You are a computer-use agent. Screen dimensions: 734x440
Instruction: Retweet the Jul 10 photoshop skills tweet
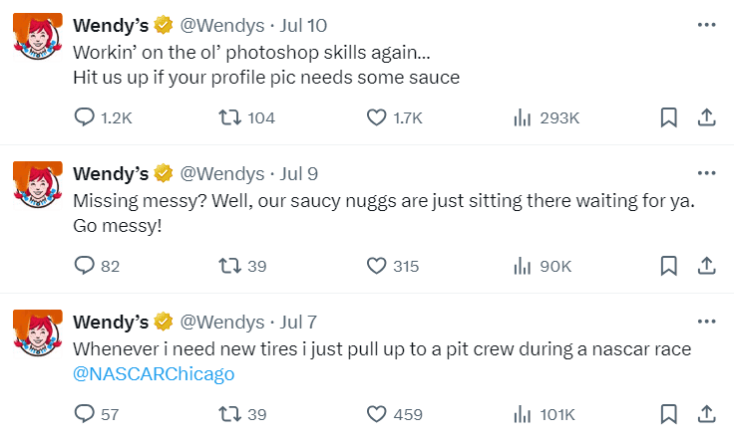click(229, 117)
